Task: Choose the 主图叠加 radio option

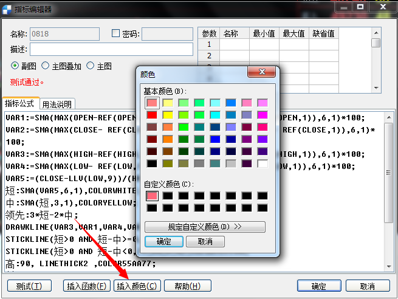Action: (x=46, y=66)
